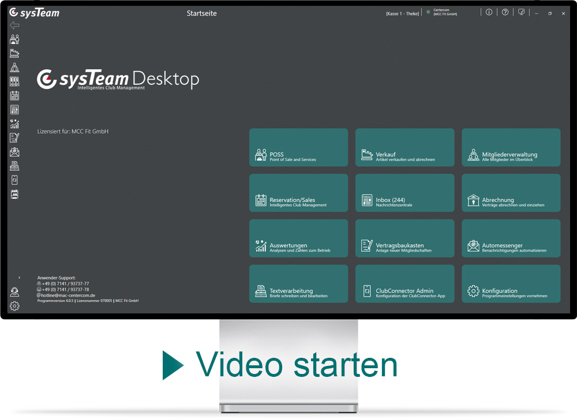
Task: Click the text Lizensiert für: MCC Fit GmbH
Action: point(73,132)
